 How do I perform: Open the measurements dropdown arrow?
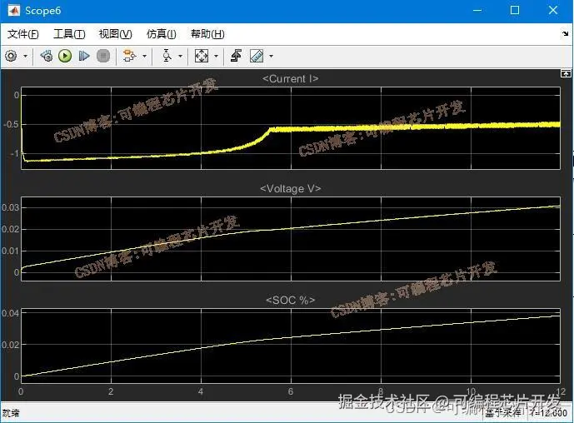(x=272, y=57)
